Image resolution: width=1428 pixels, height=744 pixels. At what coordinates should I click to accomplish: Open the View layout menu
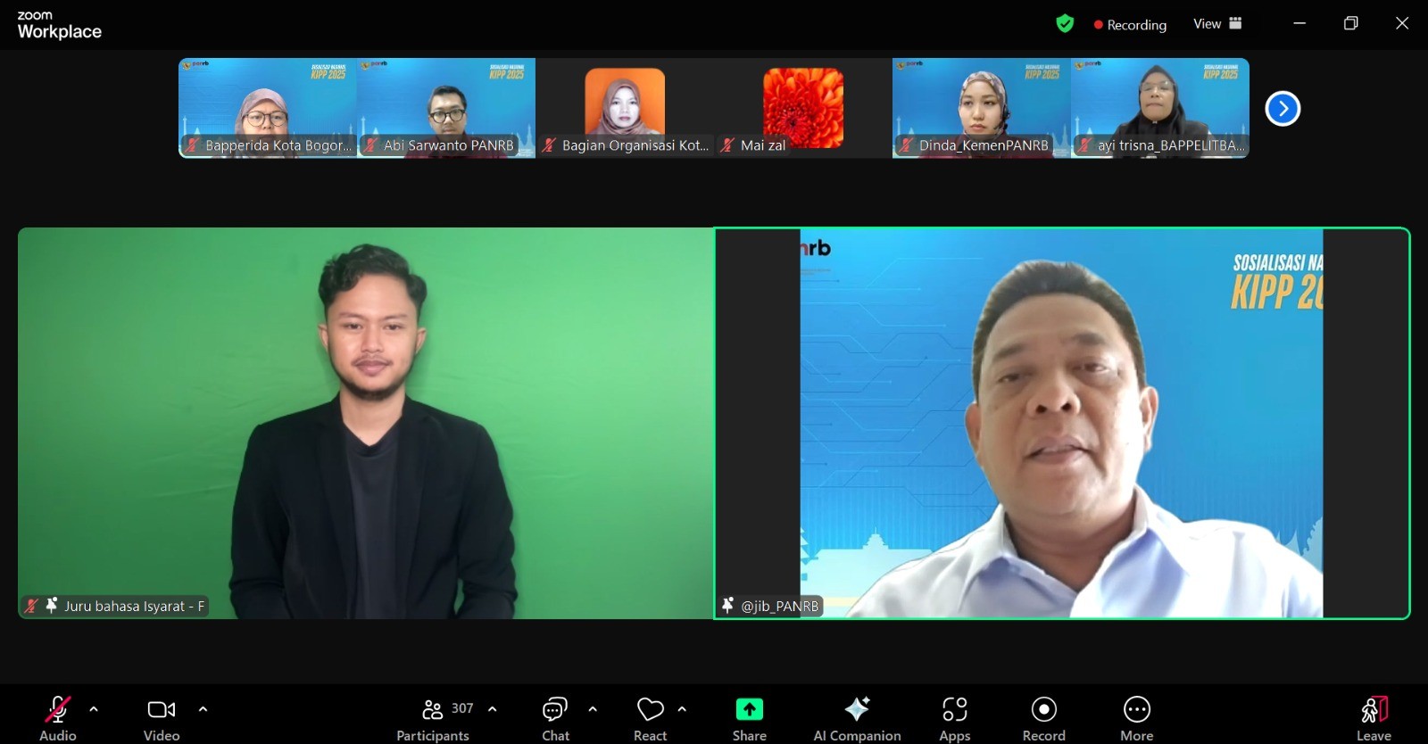1217,24
